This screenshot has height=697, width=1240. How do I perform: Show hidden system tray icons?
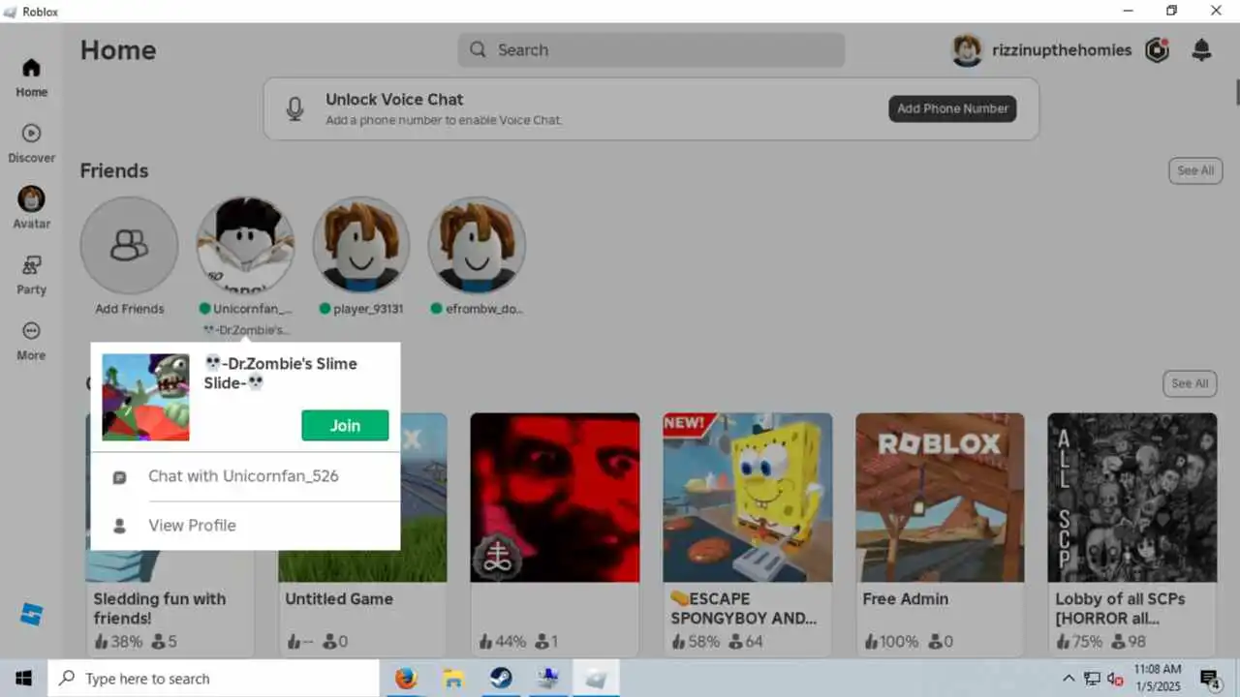click(1069, 679)
